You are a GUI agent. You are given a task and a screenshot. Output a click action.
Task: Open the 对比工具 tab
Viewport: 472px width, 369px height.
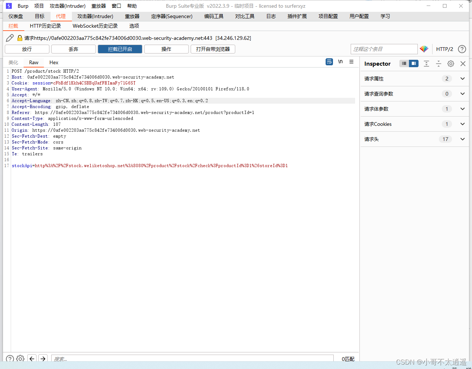point(245,16)
